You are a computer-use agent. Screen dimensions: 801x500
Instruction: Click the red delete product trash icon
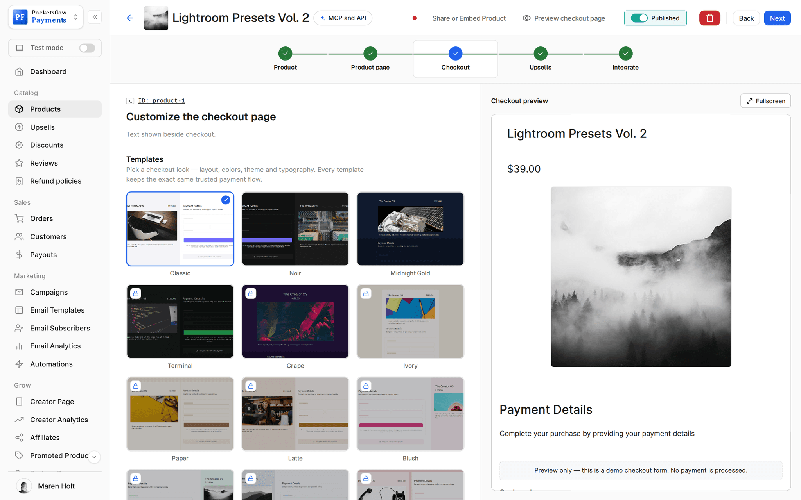coord(709,18)
